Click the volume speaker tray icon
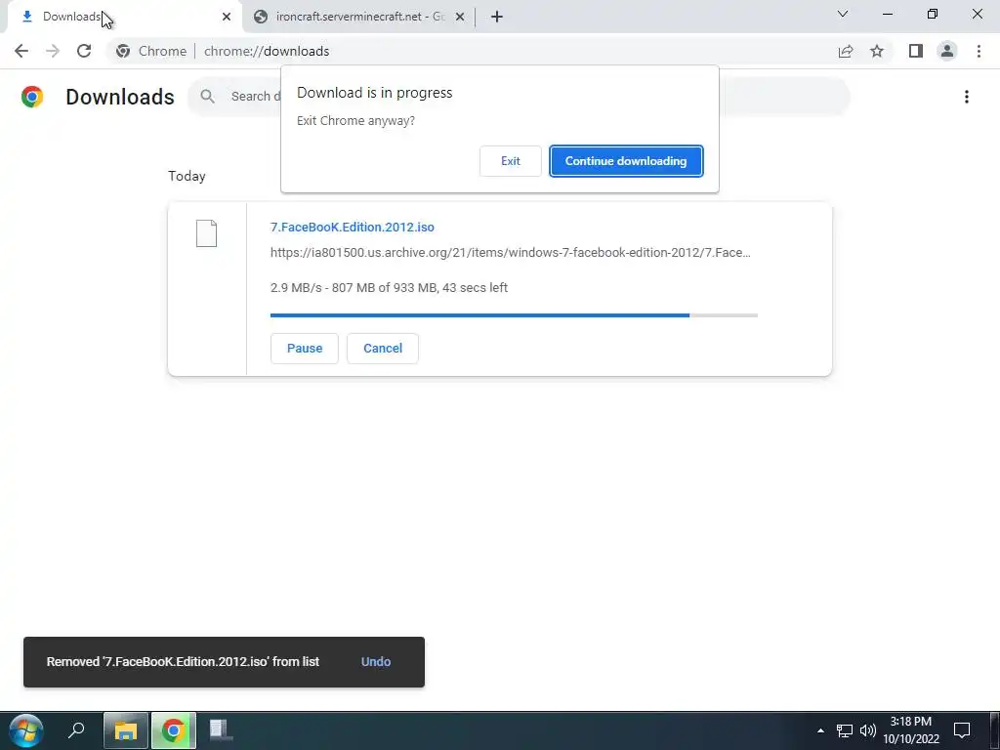 point(867,730)
